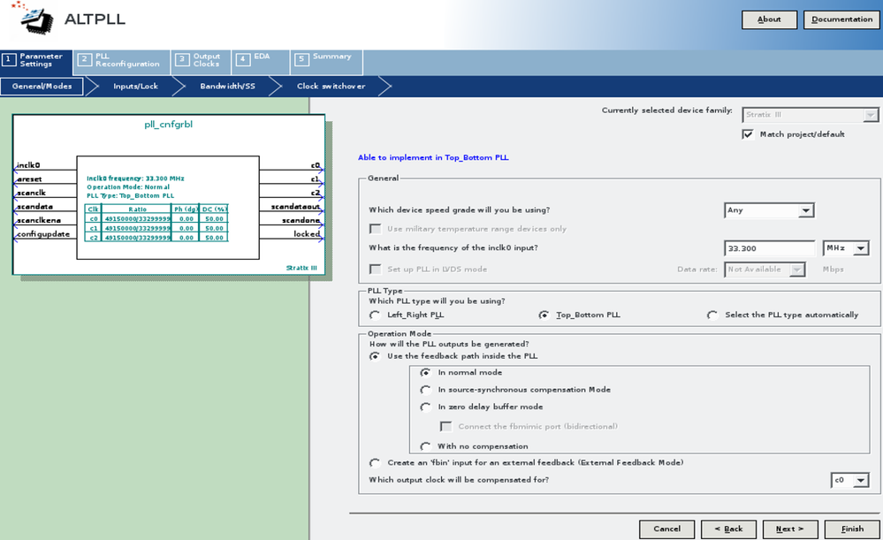Expand the device family dropdown
The width and height of the screenshot is (883, 540).
811,115
